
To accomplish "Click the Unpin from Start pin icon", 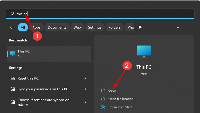I will [x=103, y=107].
